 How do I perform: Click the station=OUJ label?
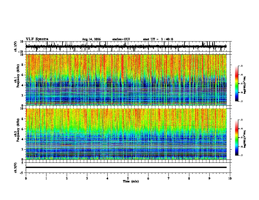[121, 39]
